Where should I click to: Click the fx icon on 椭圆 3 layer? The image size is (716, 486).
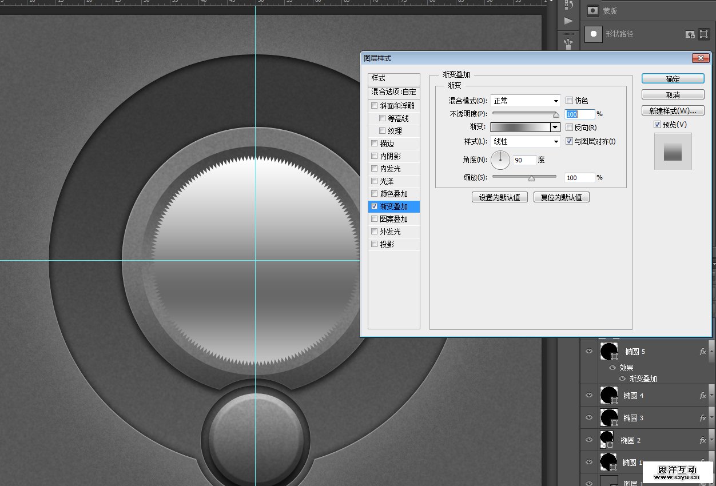pos(703,418)
